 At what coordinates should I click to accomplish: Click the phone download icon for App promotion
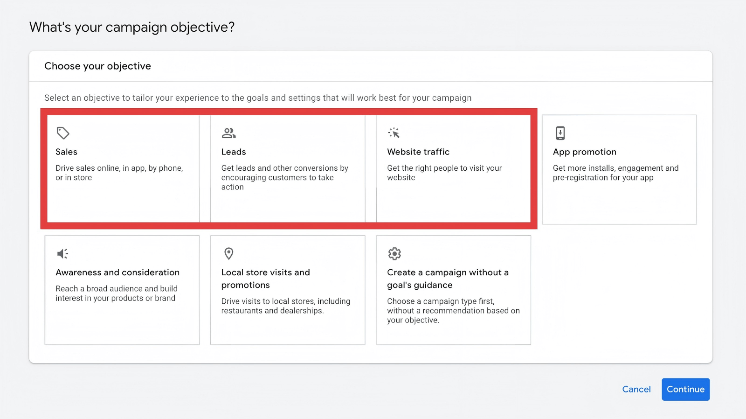[x=560, y=133]
